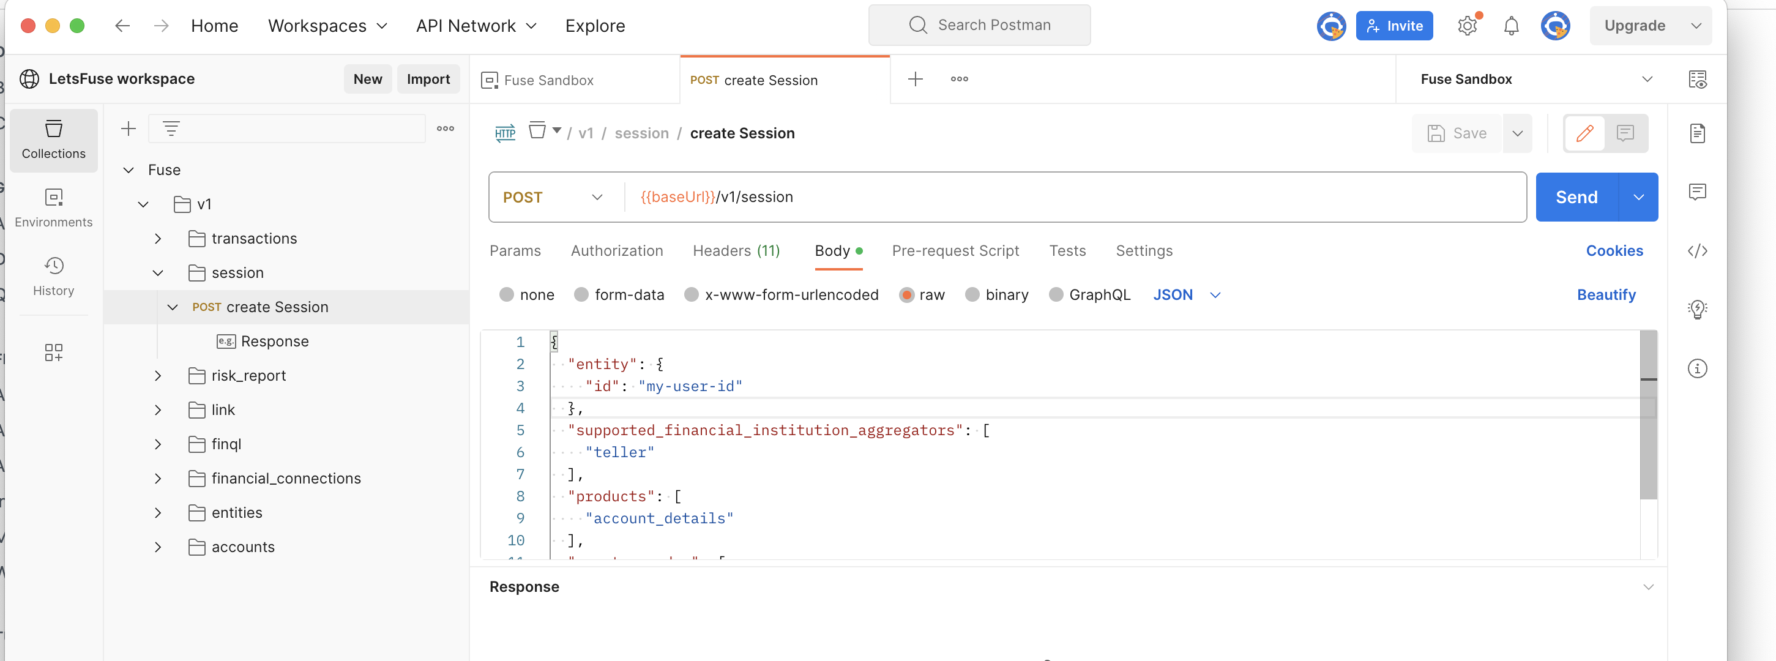Click the Search Postman field
Image resolution: width=1776 pixels, height=661 pixels.
(x=980, y=26)
